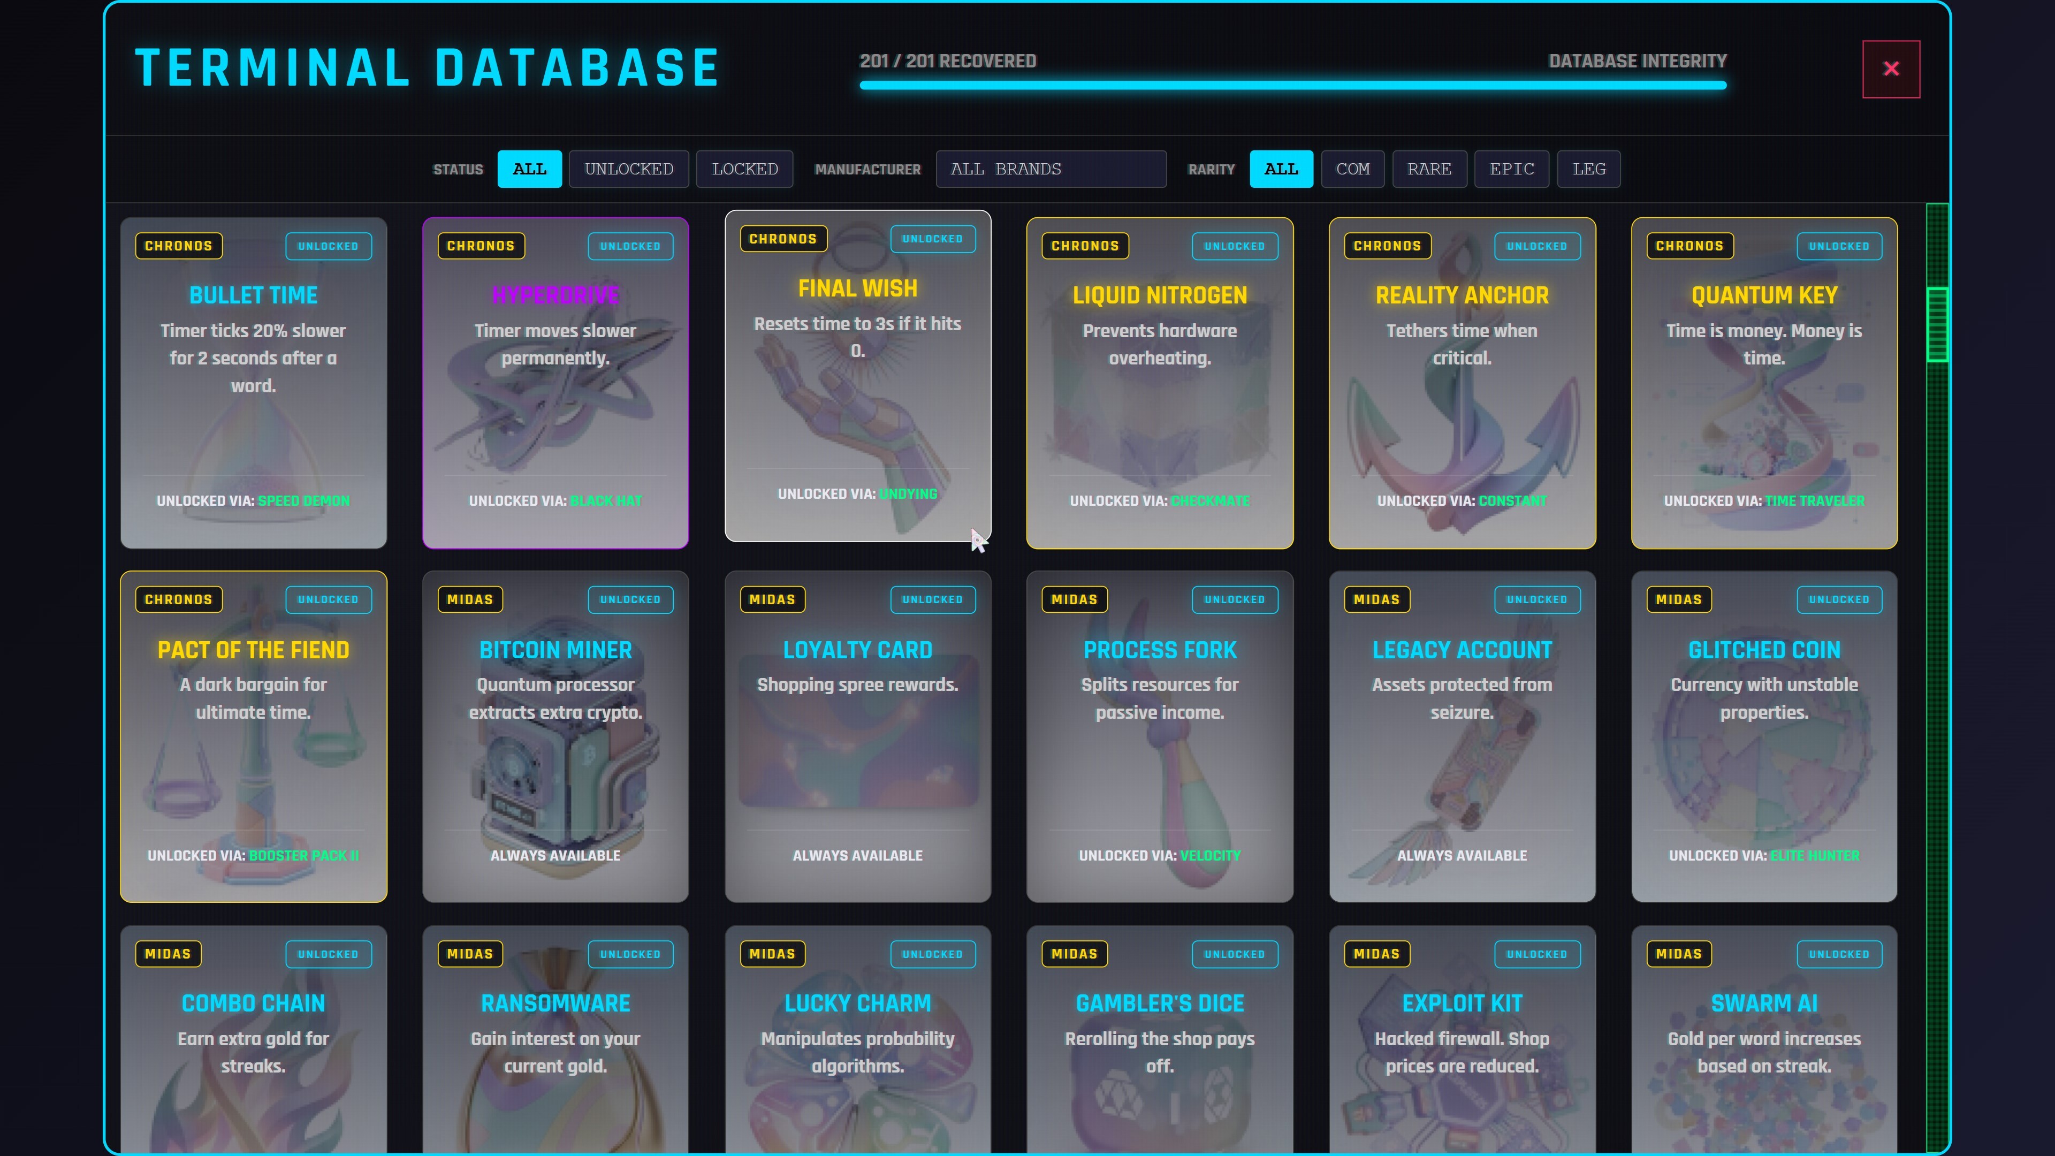Select the ALL rarity filter
Viewport: 2055px width, 1156px height.
coord(1281,169)
